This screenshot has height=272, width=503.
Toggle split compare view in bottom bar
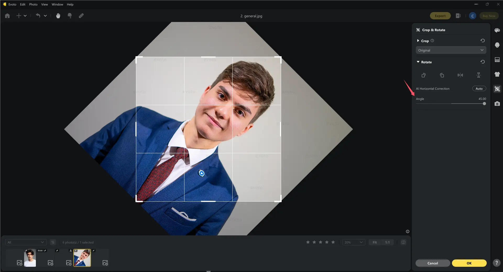[403, 242]
